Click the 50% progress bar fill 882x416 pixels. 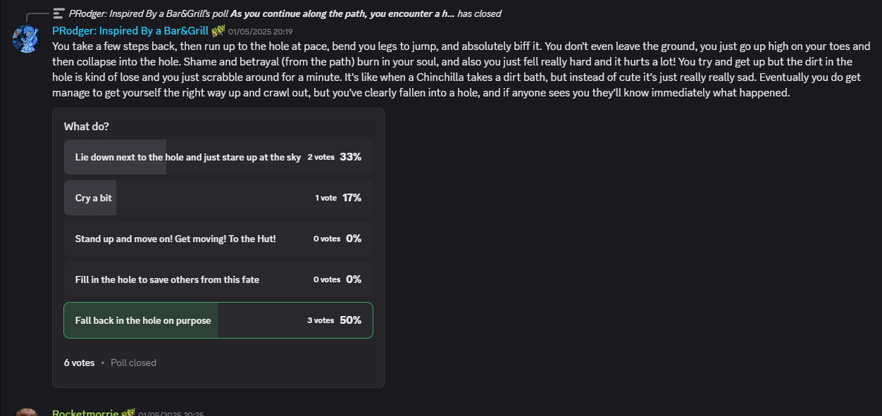[141, 320]
